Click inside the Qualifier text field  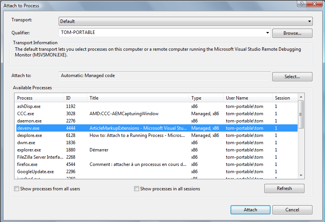160,33
